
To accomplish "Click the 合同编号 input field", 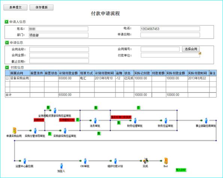I will click(x=160, y=49).
